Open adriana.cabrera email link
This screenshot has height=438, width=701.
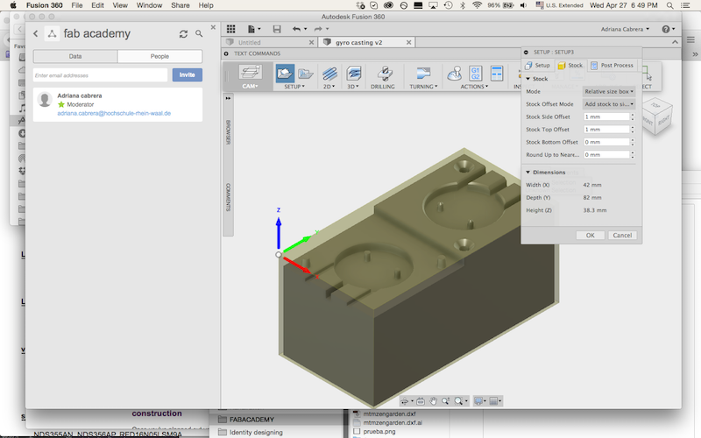point(114,114)
